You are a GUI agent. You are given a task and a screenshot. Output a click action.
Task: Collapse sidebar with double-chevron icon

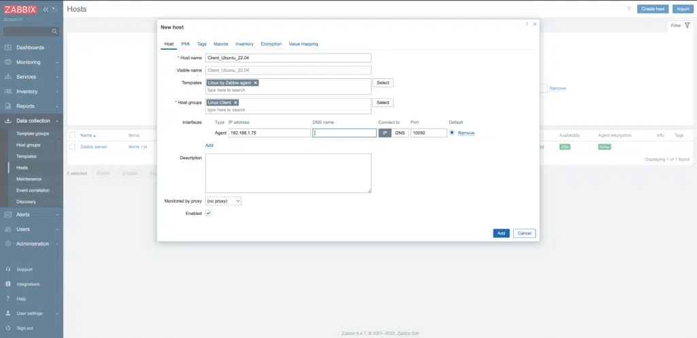pyautogui.click(x=46, y=10)
